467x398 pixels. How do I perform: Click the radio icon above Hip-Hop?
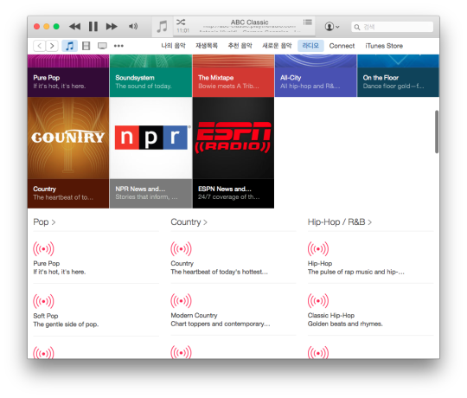tap(318, 249)
